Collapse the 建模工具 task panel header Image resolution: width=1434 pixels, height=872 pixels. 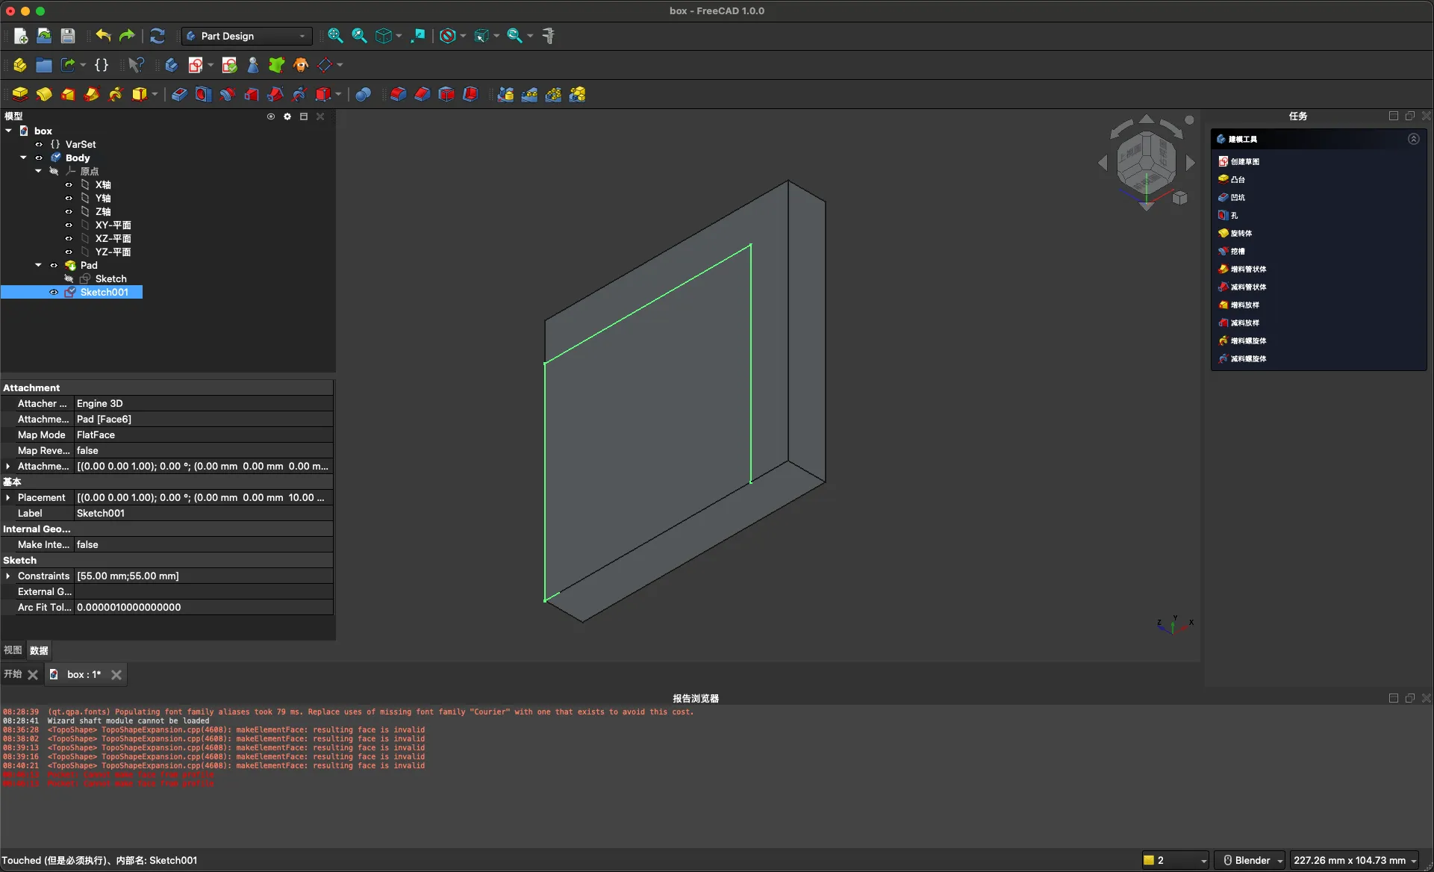pyautogui.click(x=1413, y=139)
